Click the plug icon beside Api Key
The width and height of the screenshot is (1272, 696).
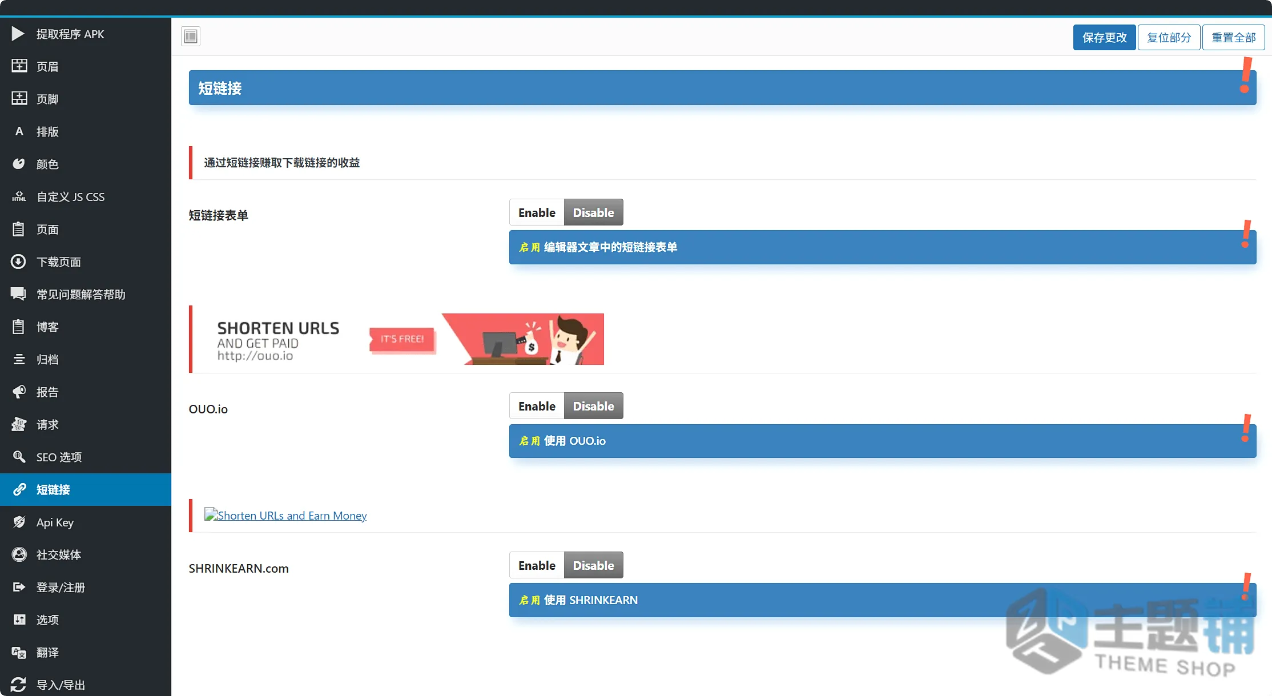[19, 522]
